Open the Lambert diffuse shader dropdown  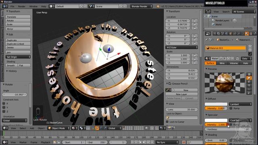(x=240, y=104)
